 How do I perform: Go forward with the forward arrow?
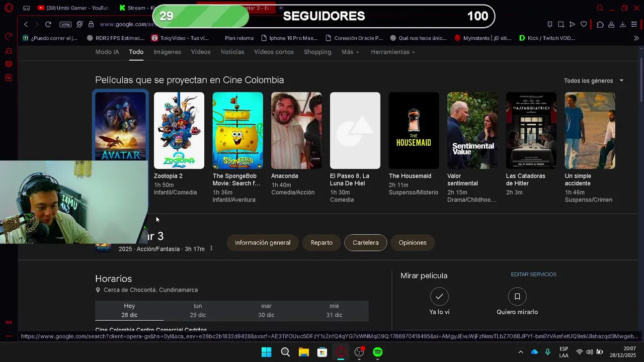[36, 24]
